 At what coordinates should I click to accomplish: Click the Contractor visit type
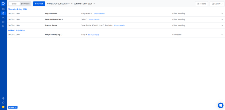click(x=177, y=35)
